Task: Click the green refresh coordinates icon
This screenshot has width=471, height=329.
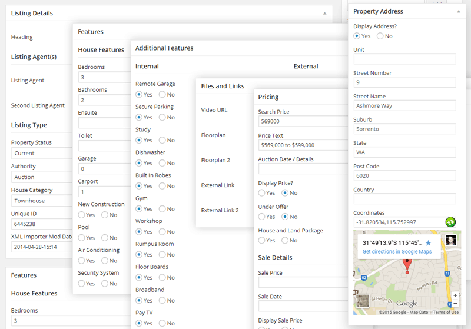Action: pos(450,222)
